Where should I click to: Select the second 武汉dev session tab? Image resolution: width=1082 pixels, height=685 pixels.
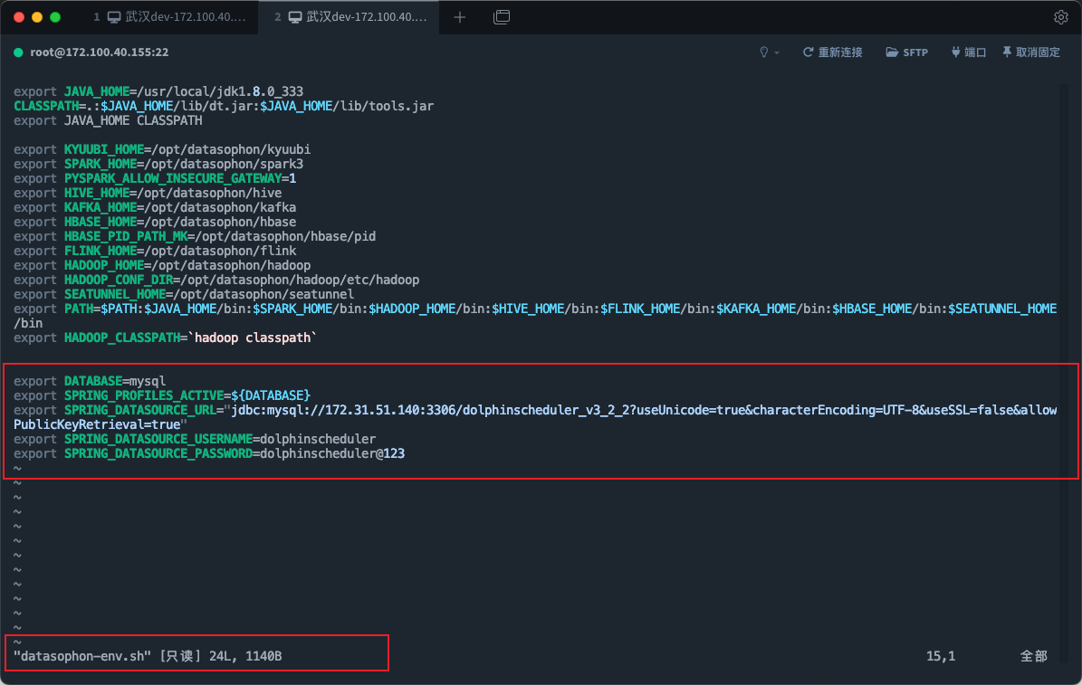(357, 17)
